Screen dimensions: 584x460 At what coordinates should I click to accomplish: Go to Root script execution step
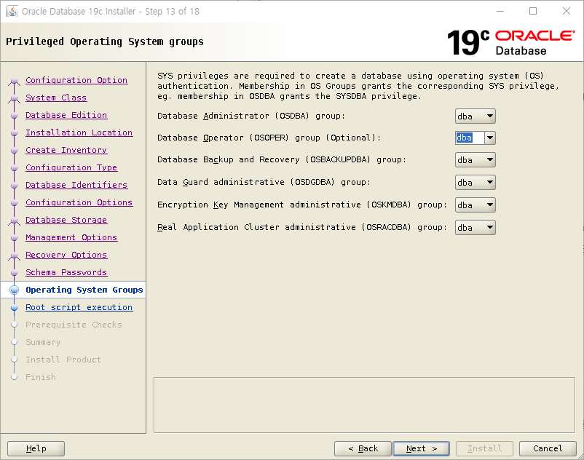coord(79,307)
